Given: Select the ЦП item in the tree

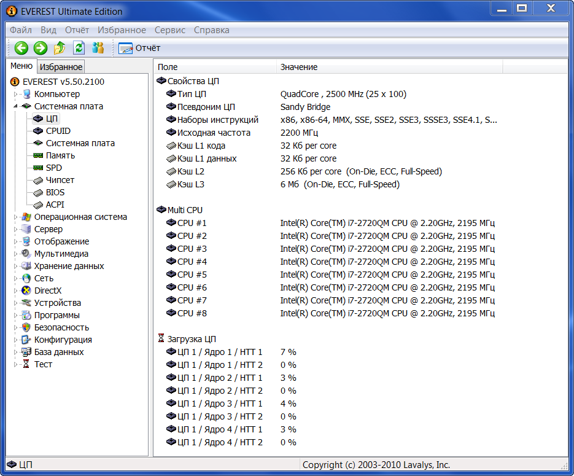Looking at the screenshot, I should 52,119.
